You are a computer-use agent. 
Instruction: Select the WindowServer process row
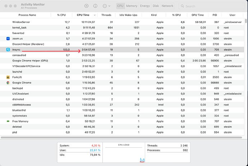click(122, 22)
